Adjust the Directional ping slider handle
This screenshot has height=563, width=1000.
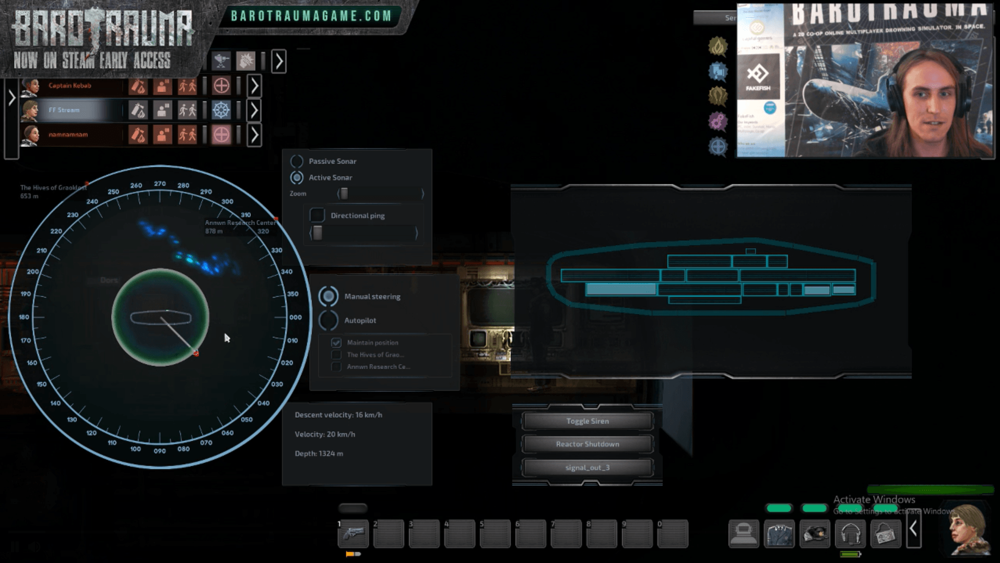pyautogui.click(x=317, y=233)
